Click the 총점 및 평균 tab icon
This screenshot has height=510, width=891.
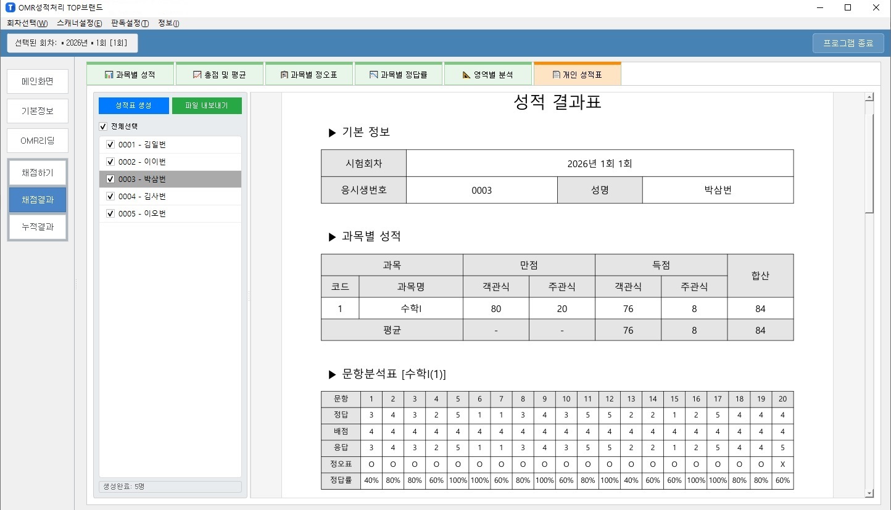197,75
